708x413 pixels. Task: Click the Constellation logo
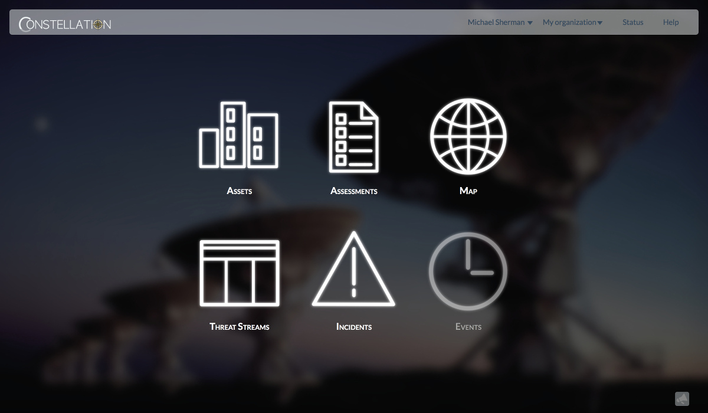64,24
